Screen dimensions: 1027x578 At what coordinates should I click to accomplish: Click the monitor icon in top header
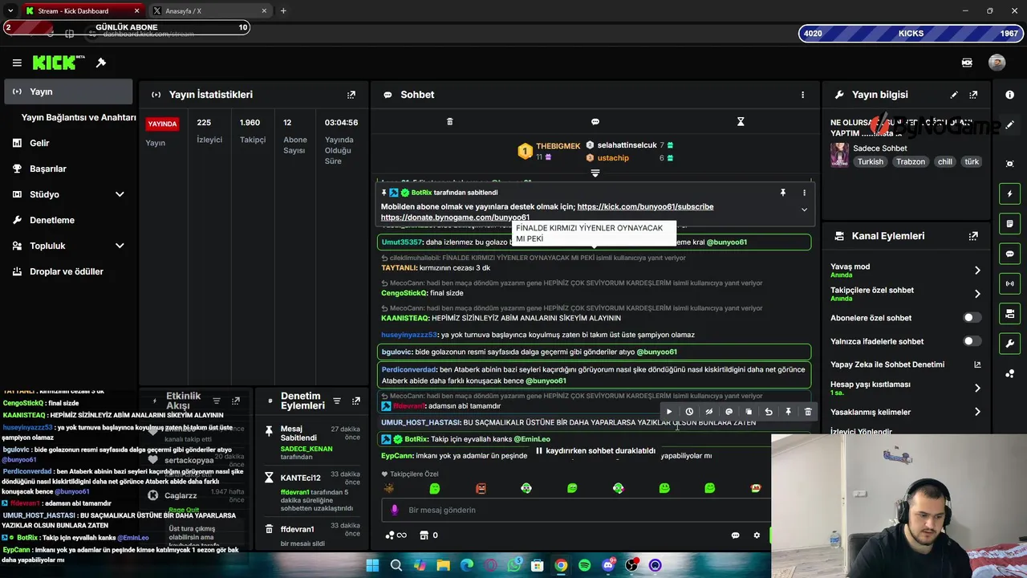point(967,63)
